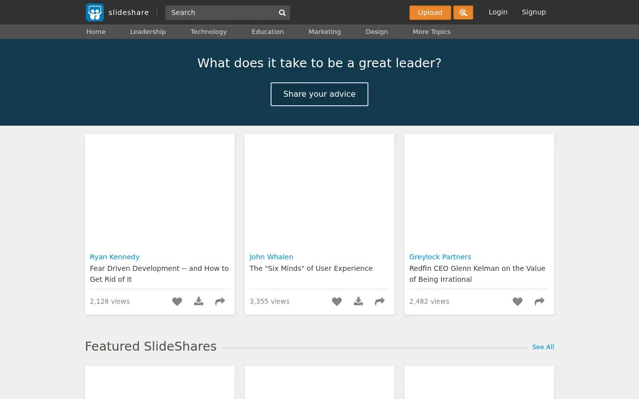Expand the More Topics menu
The image size is (639, 399).
point(431,31)
